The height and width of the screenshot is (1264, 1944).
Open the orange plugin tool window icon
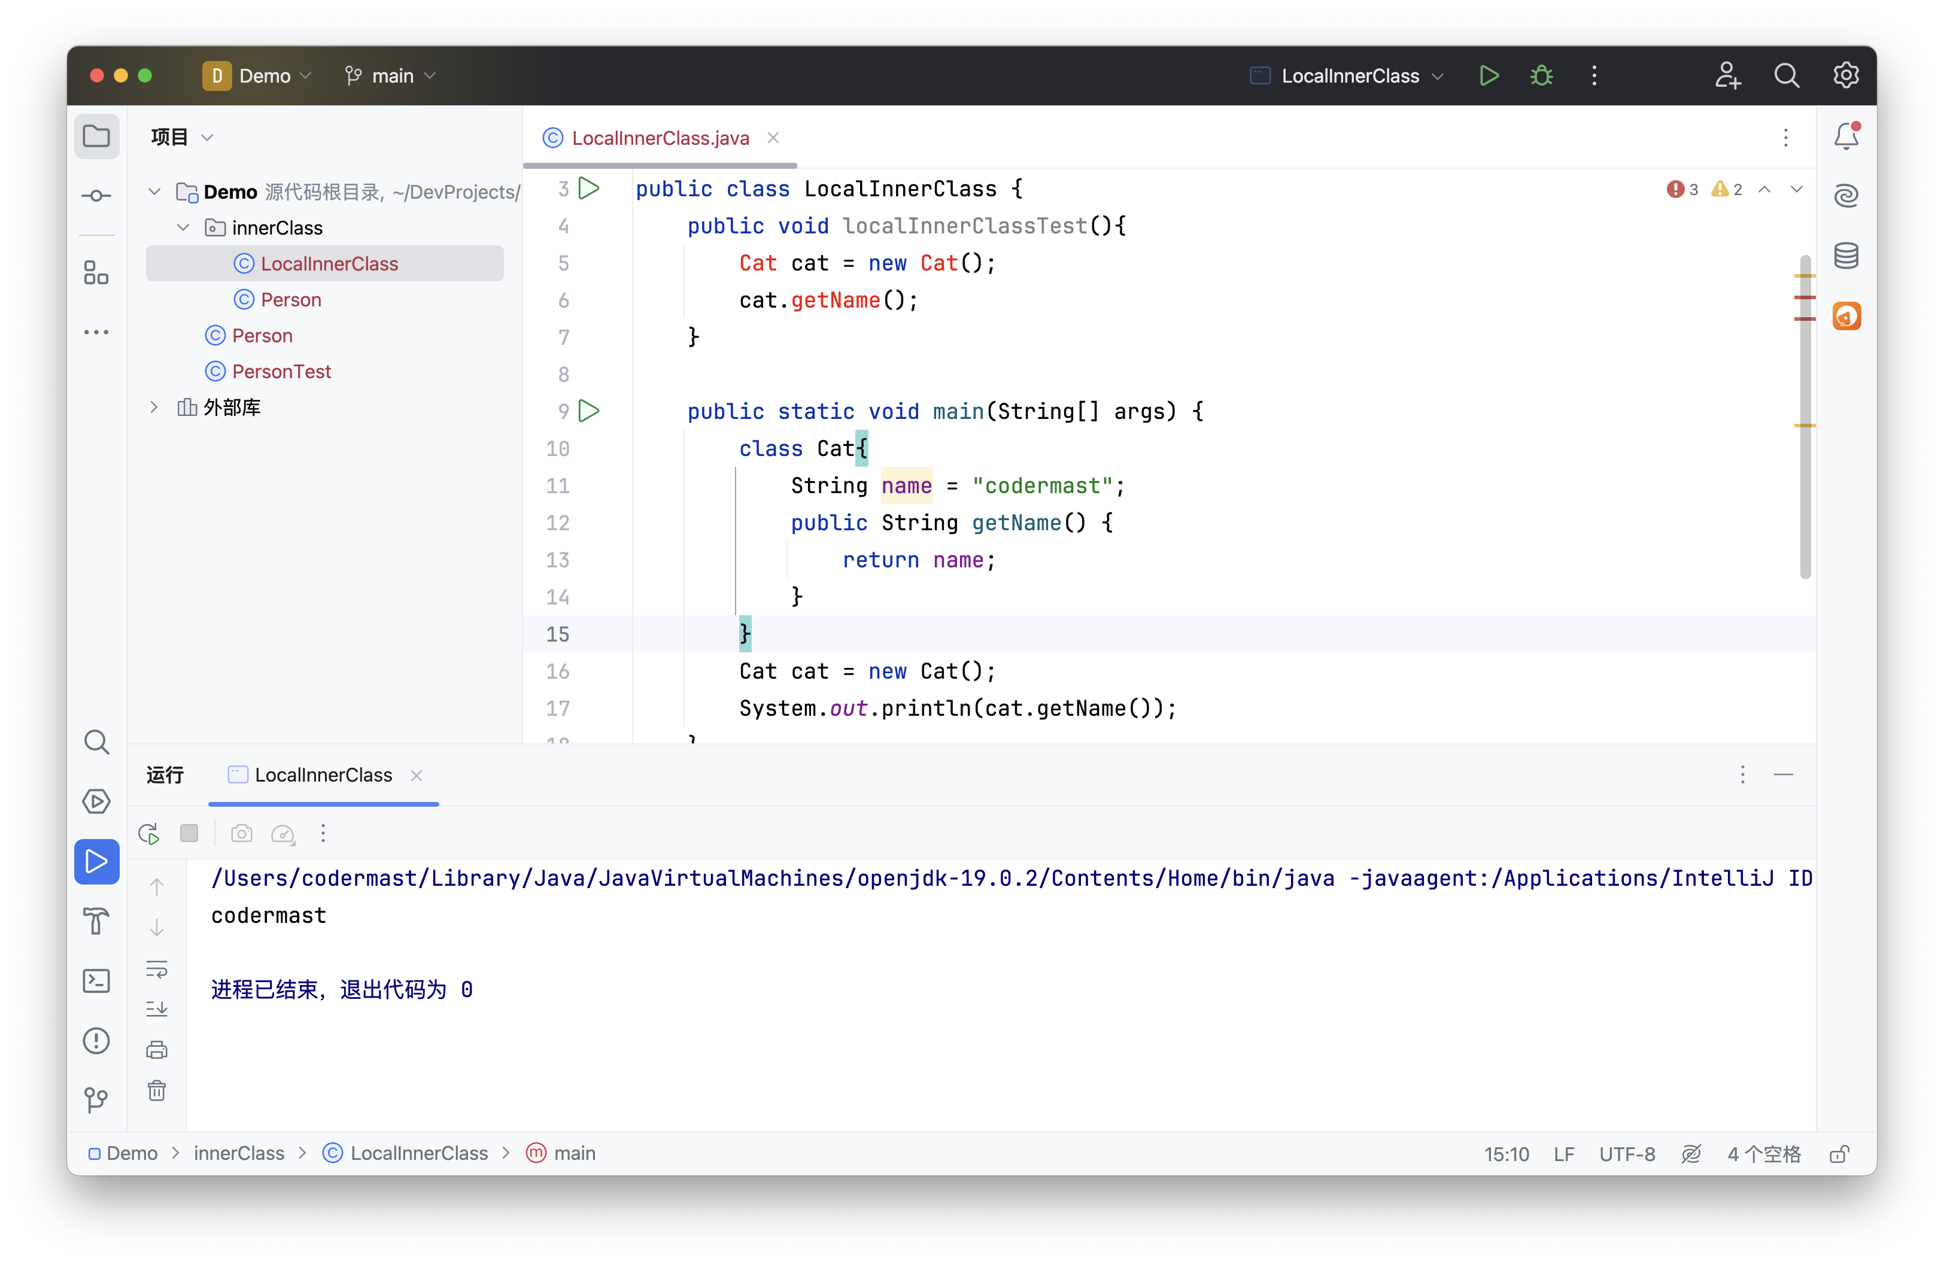pos(1846,315)
